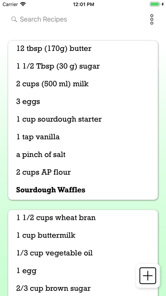166x296 pixels.
Task: Tap the 1 cup buttermilk ingredient
Action: pyautogui.click(x=46, y=235)
